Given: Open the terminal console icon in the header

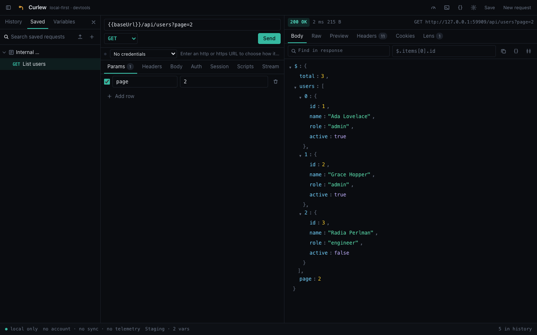Looking at the screenshot, I should tap(447, 8).
